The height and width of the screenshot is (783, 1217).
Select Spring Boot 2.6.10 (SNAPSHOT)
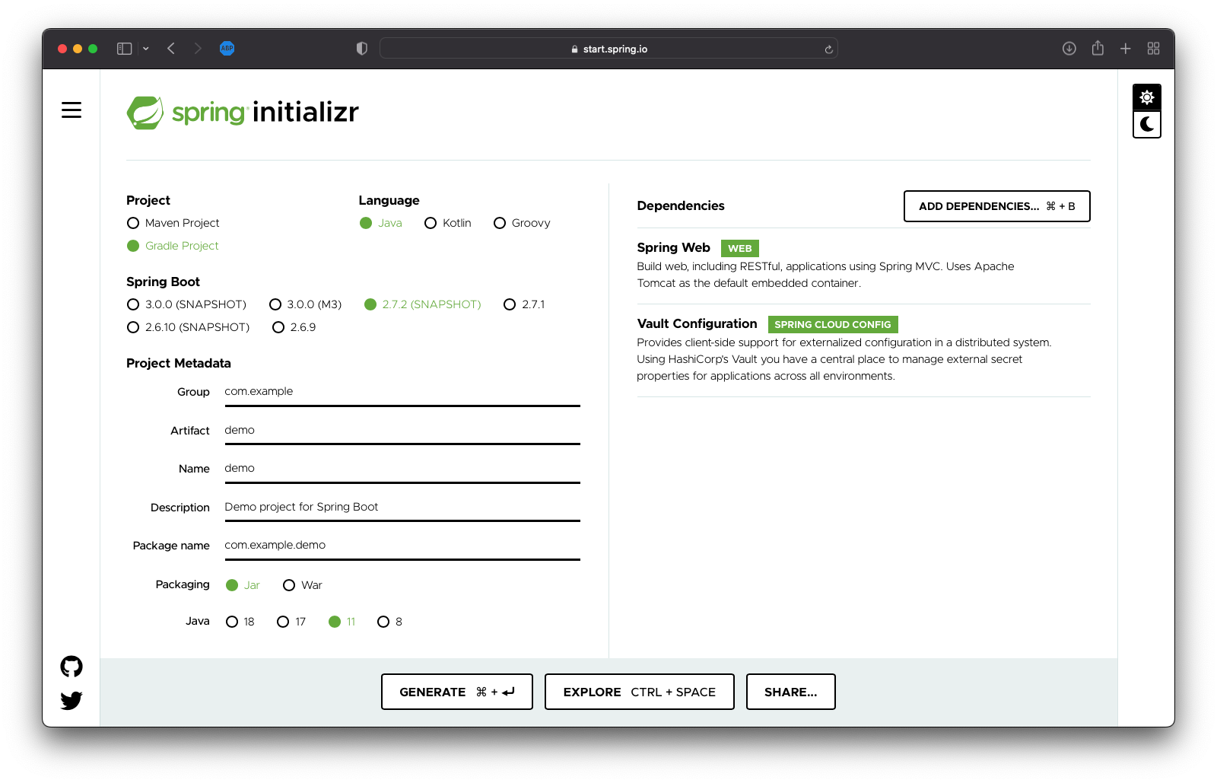tap(189, 327)
